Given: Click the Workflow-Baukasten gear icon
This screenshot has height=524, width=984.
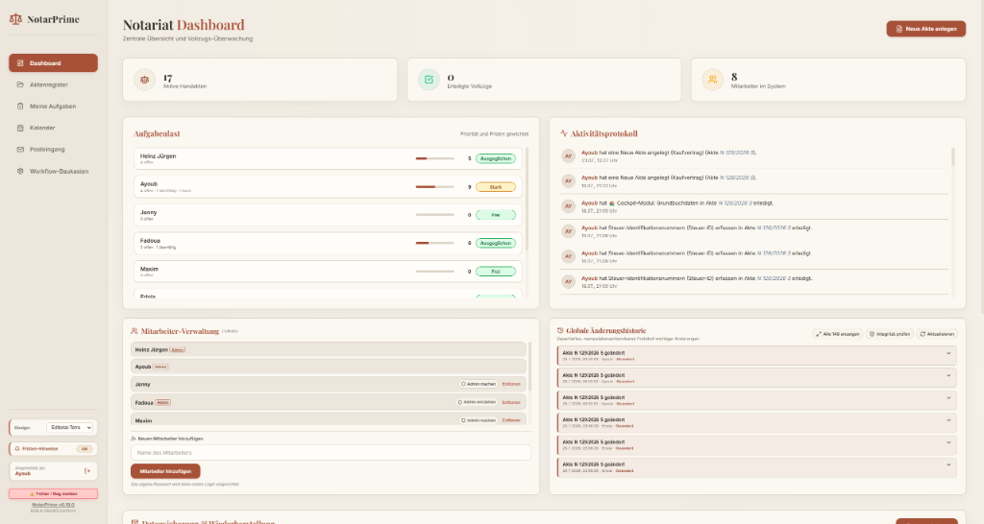Looking at the screenshot, I should coord(20,171).
